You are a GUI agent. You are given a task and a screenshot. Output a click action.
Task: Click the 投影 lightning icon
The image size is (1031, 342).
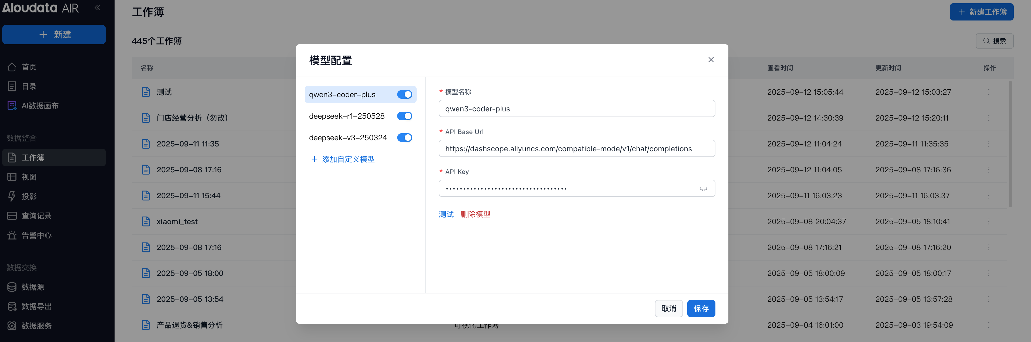12,196
